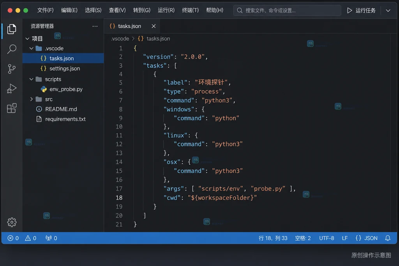Click the .vscode breadcrumb segment
Image resolution: width=399 pixels, height=266 pixels.
[x=120, y=39]
